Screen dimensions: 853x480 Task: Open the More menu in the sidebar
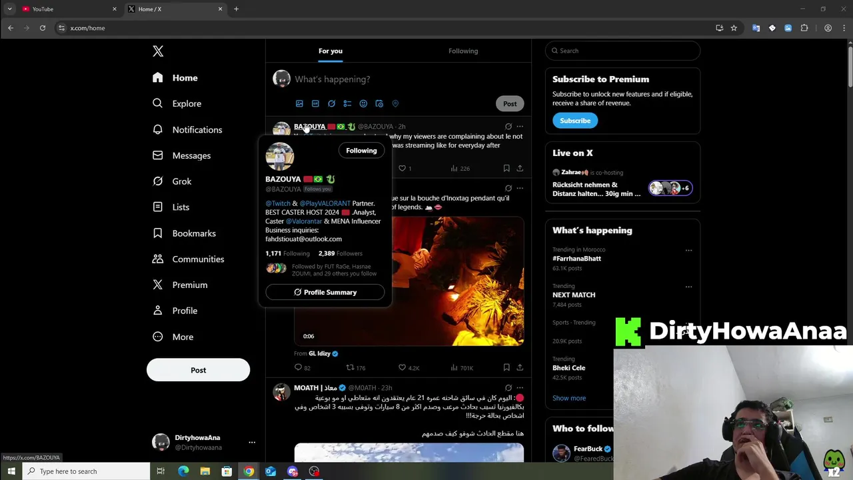tap(173, 337)
